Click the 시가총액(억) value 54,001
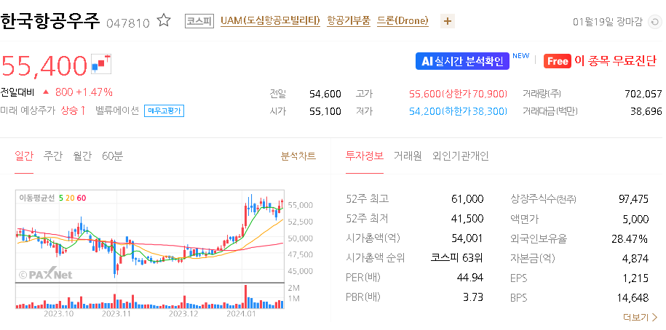This screenshot has width=666, height=330. pos(467,238)
